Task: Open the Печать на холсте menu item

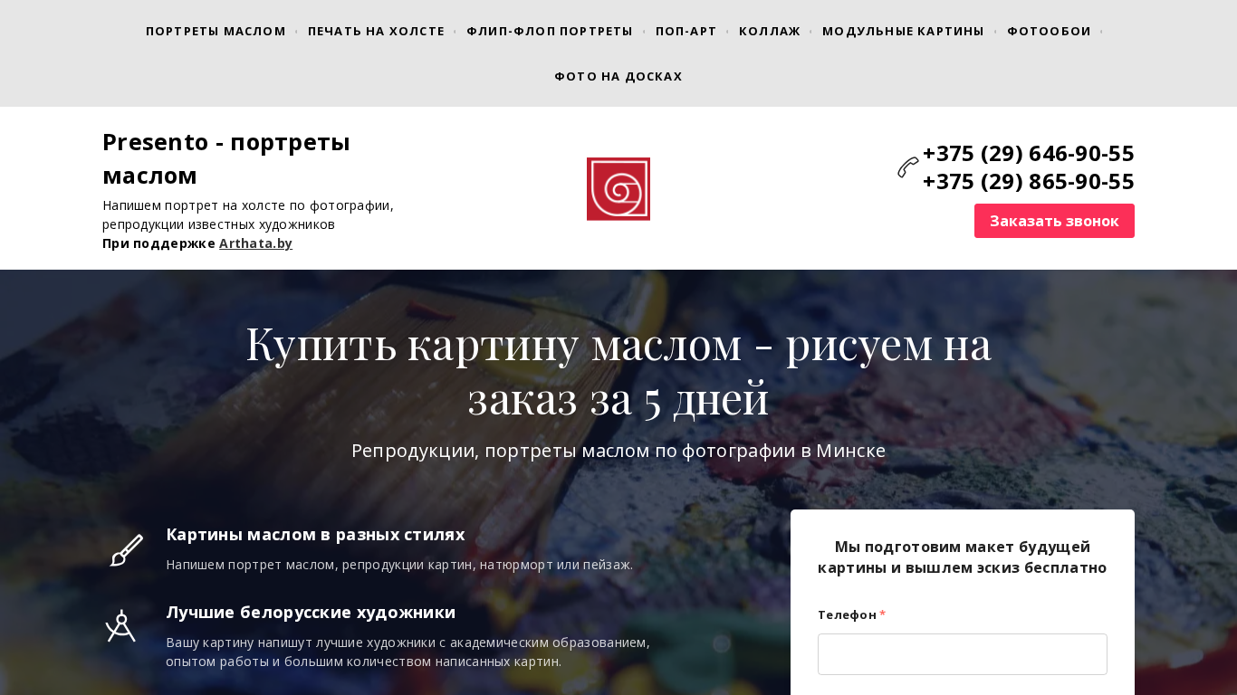Action: pyautogui.click(x=377, y=31)
